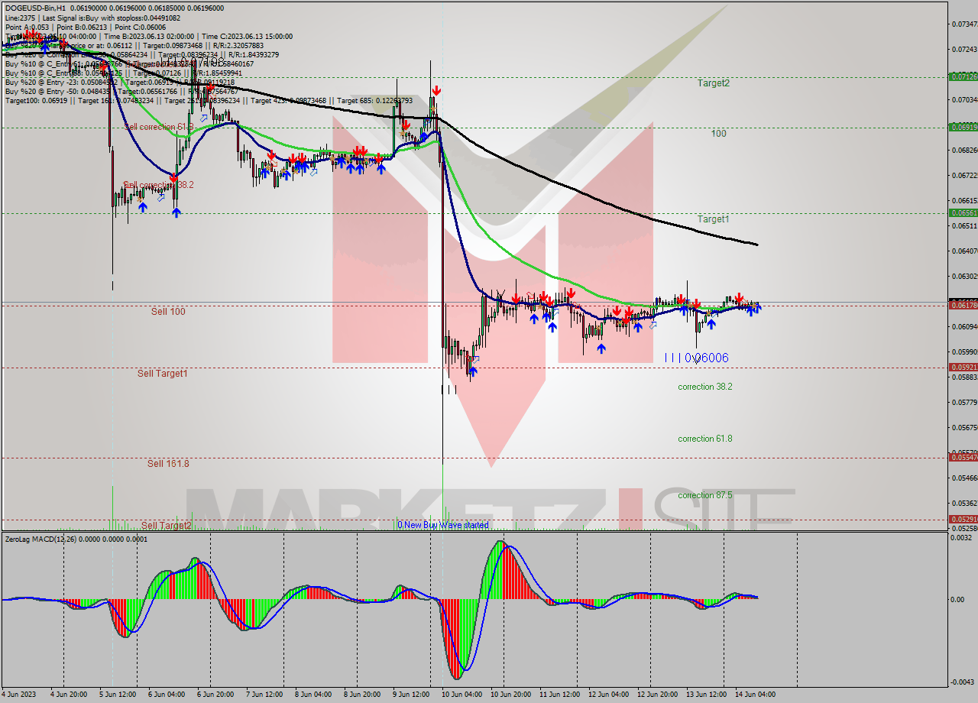Click the DOGEUSD-Bin,H1 symbol title
978x703 pixels.
pyautogui.click(x=35, y=8)
